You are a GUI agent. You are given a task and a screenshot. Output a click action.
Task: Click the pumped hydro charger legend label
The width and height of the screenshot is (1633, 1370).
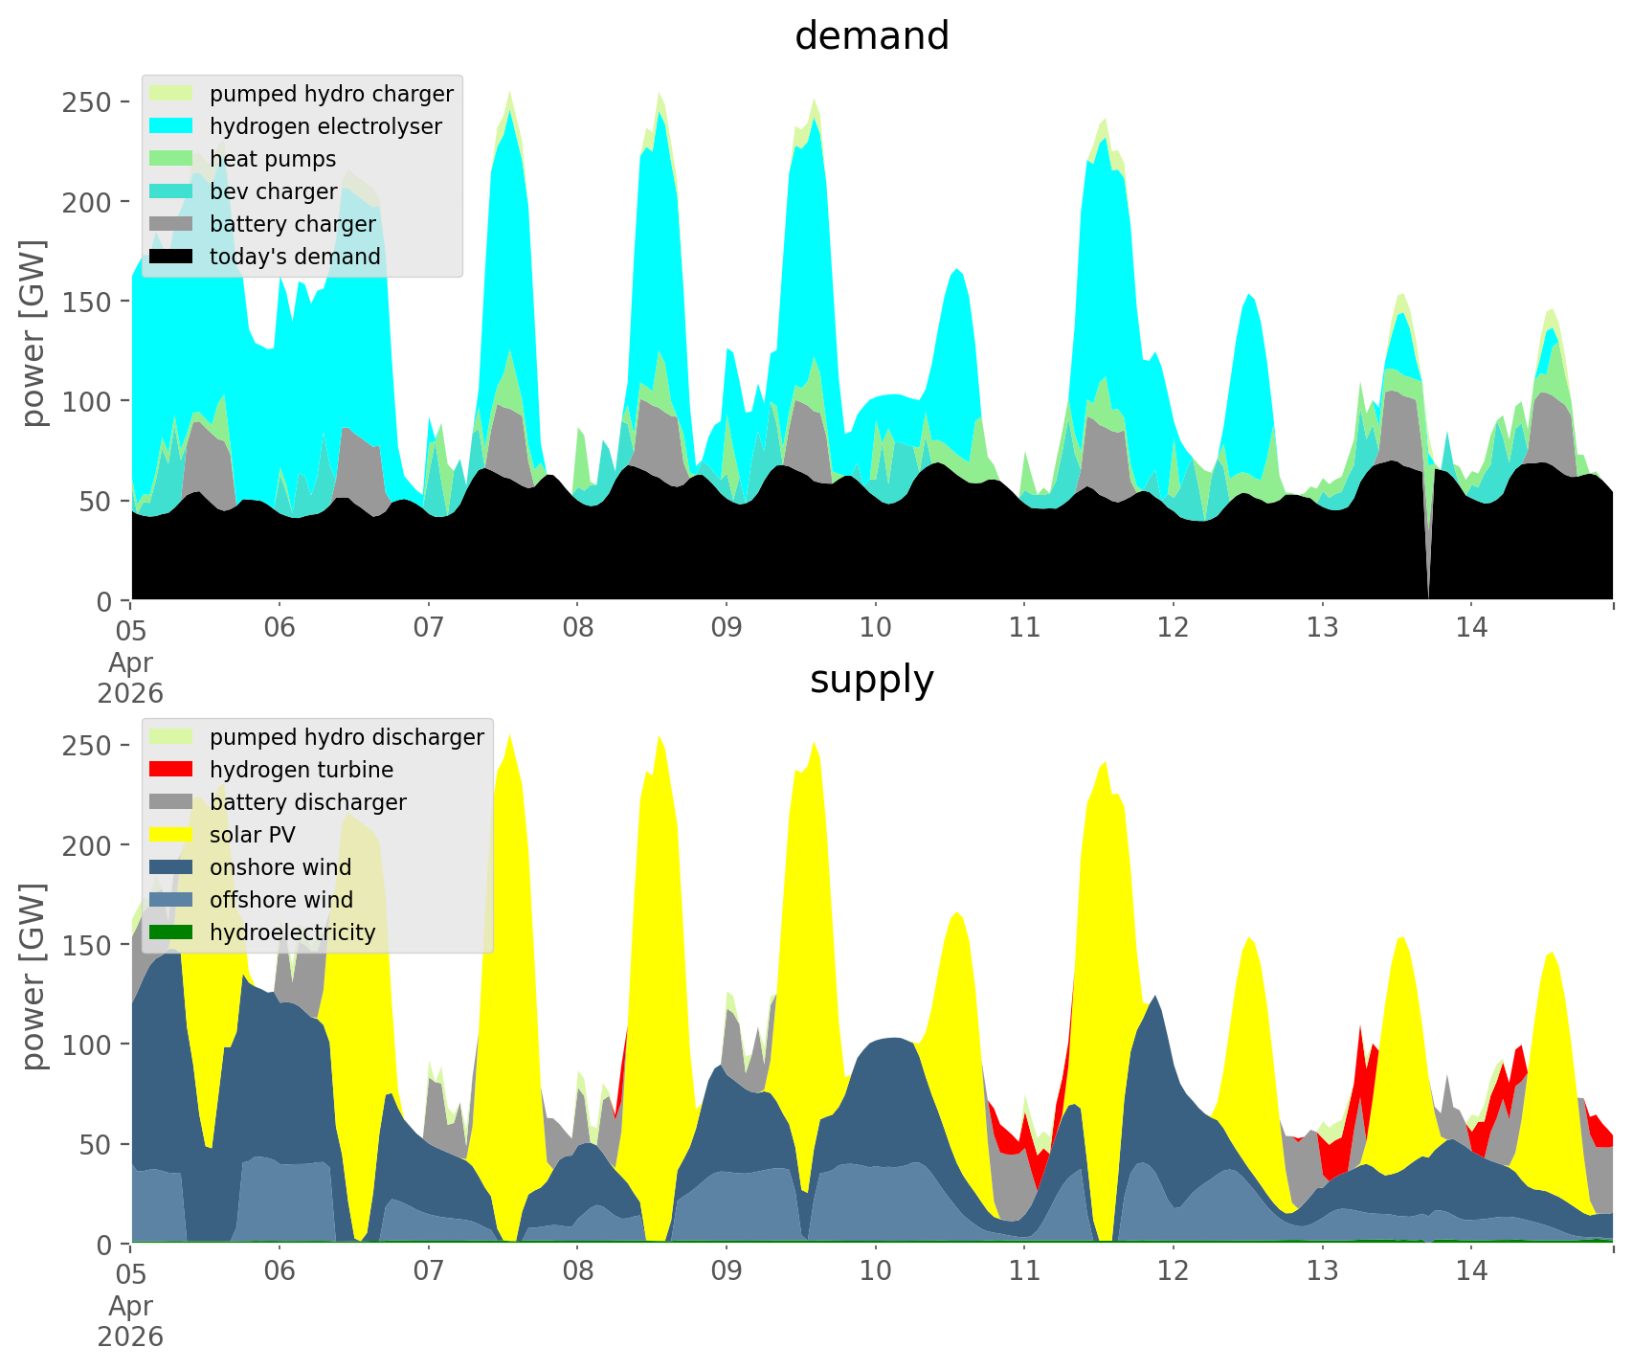[x=331, y=94]
